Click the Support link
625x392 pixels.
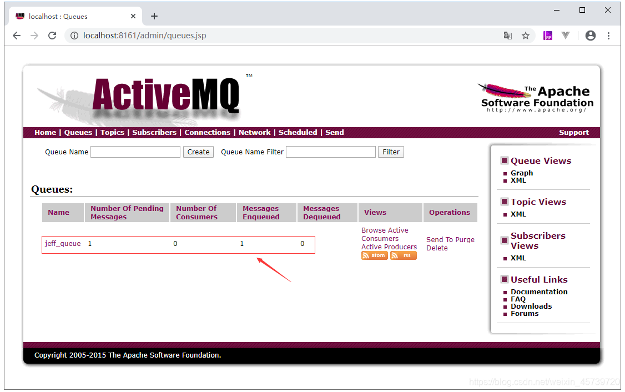pos(573,132)
